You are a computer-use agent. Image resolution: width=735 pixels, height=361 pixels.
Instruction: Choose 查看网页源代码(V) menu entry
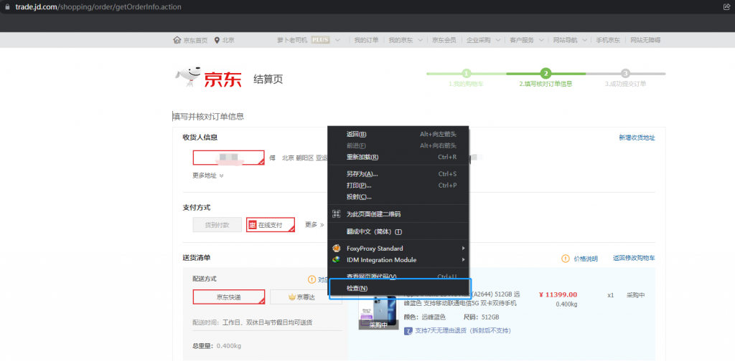tap(398, 276)
